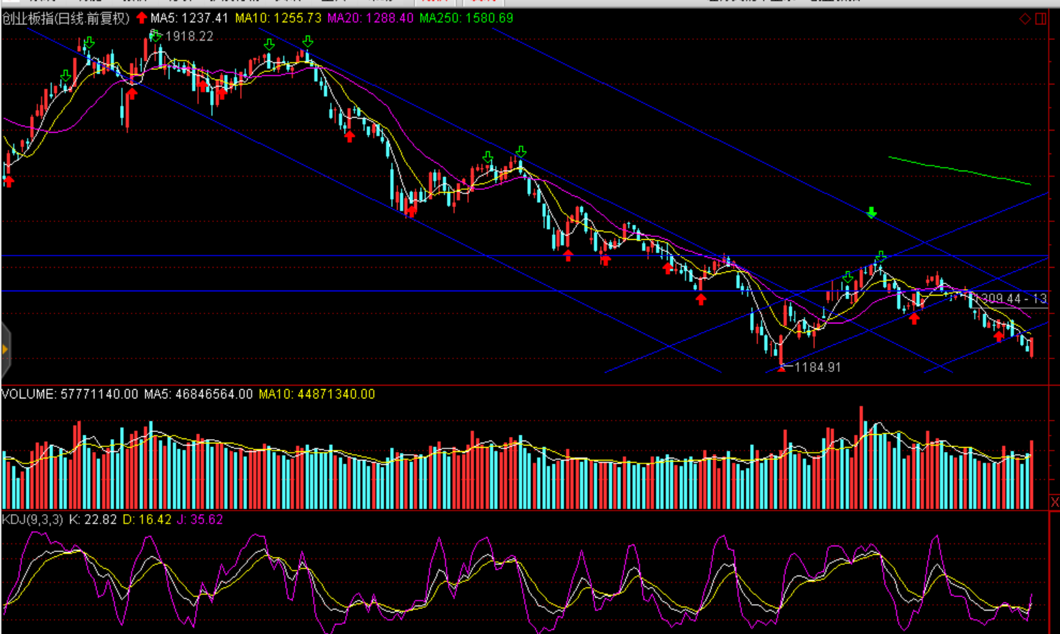
Task: Expand the left side panel handle
Action: 5,349
